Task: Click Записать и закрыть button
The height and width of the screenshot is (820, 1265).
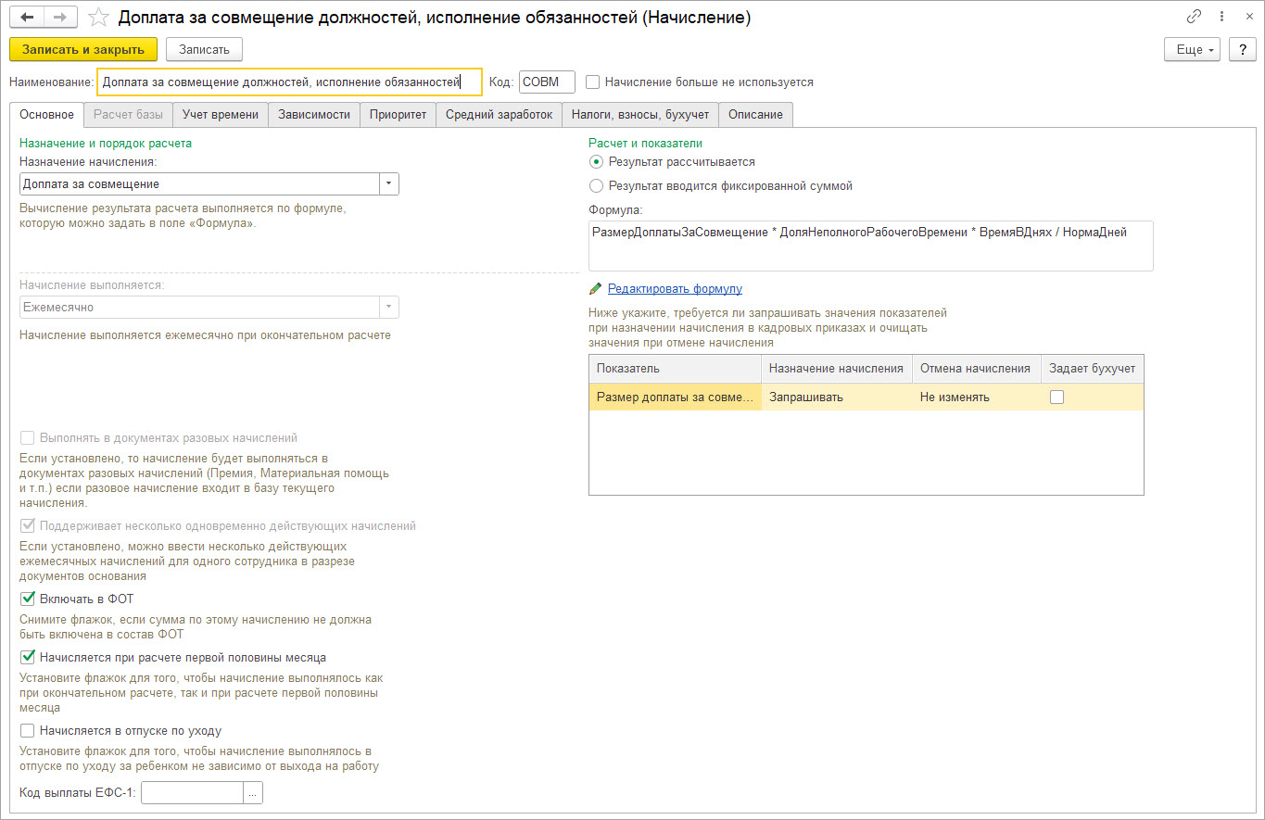Action: click(x=83, y=49)
